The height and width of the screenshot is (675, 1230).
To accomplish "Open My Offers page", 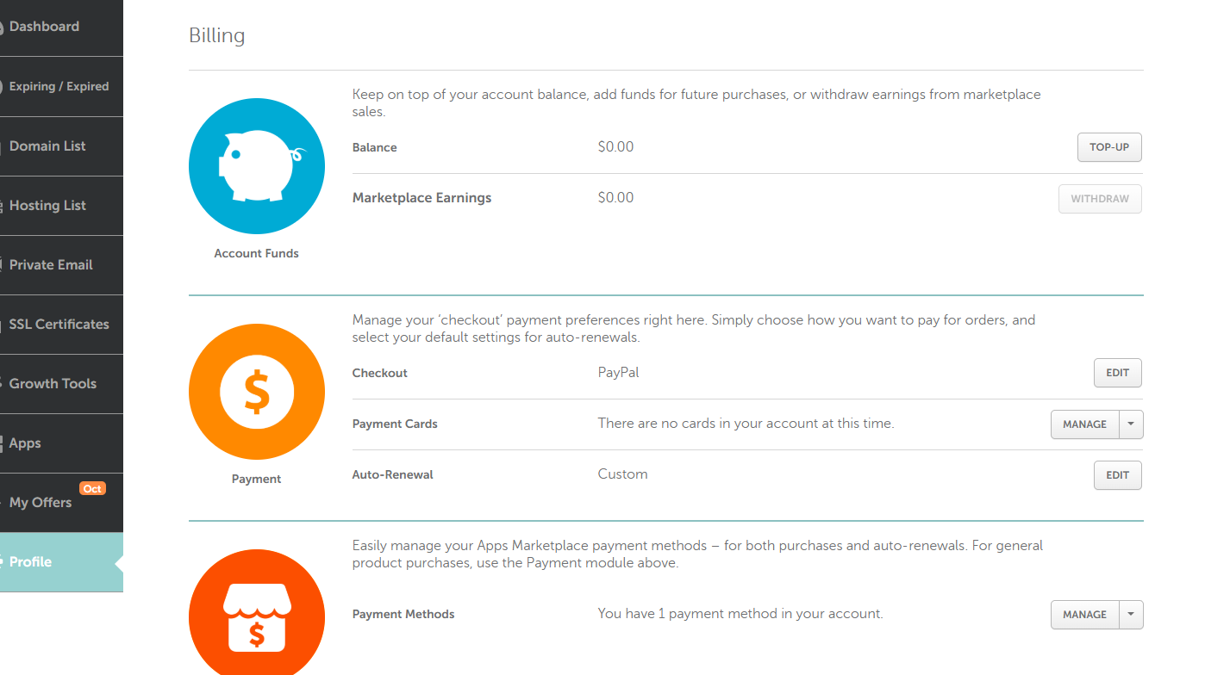I will click(61, 502).
